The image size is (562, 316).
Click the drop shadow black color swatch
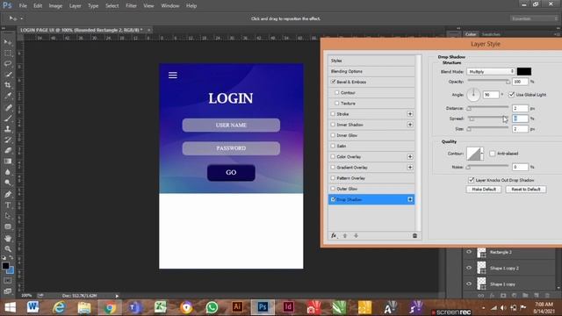(x=524, y=71)
